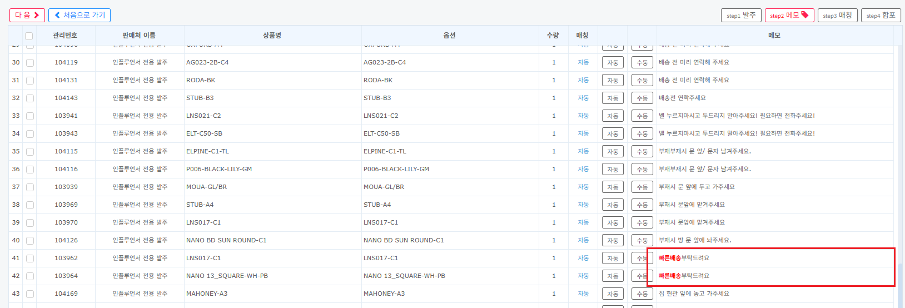Open the step4 합포 tab
Image resolution: width=905 pixels, height=308 pixels.
pyautogui.click(x=881, y=16)
